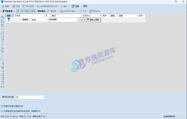This screenshot has height=119, width=187.
Task: Click the blue funnel filter icon
Action: click(x=9, y=19)
